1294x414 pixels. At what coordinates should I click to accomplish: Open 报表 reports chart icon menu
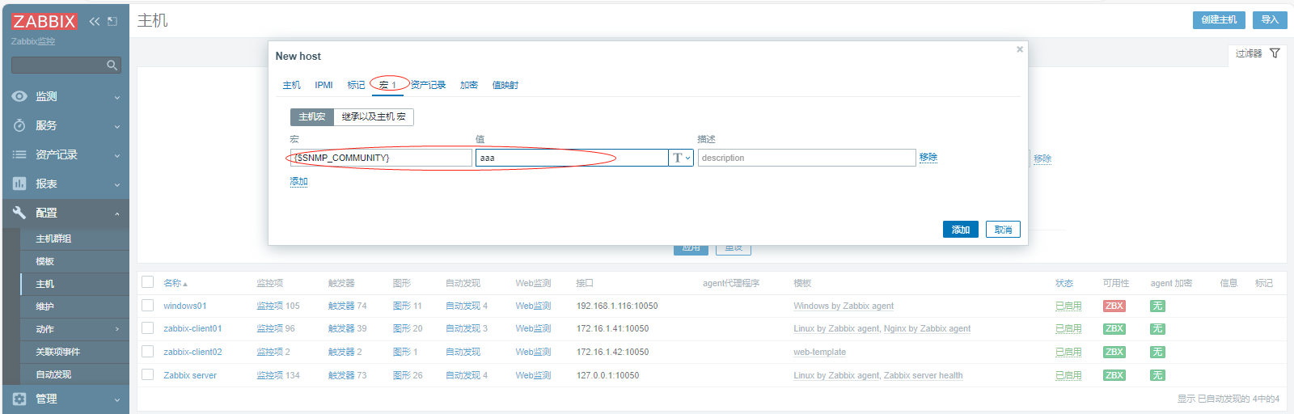point(19,184)
